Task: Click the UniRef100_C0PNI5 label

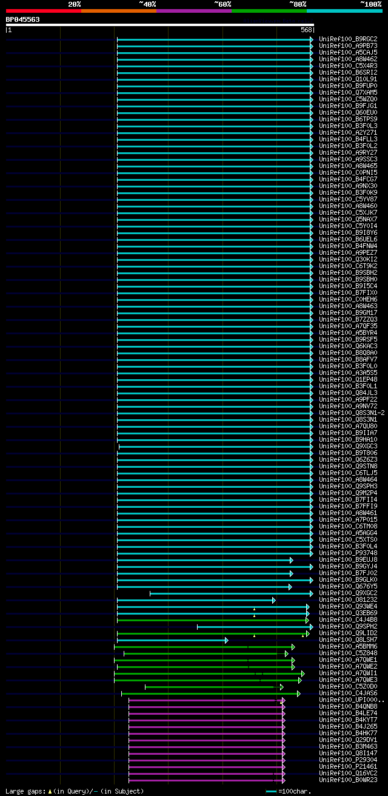Action: click(348, 172)
